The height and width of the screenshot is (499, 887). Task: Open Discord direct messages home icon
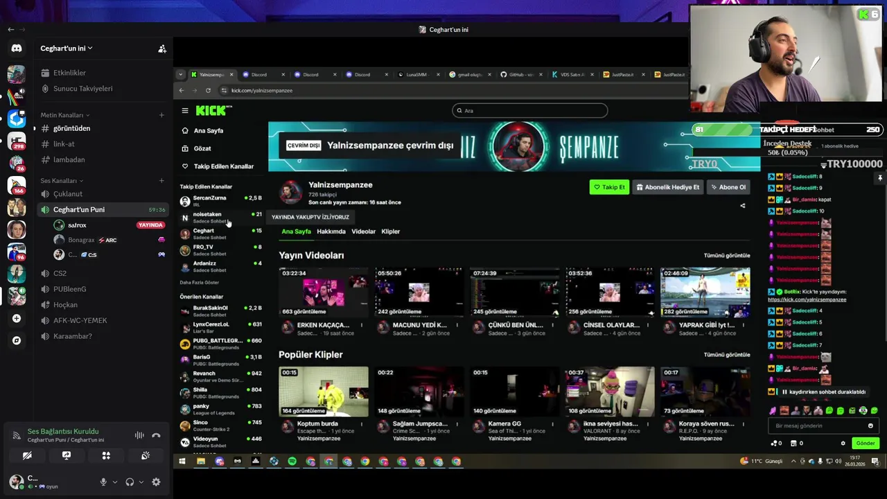[17, 49]
